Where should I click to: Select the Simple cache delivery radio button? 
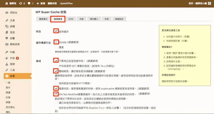(x=56, y=42)
